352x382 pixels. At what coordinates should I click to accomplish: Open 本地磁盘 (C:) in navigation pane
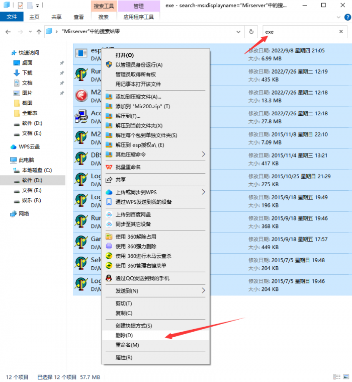(x=37, y=170)
